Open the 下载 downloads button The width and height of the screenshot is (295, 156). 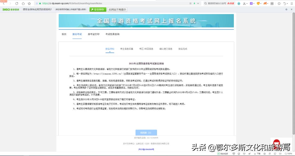257,154
